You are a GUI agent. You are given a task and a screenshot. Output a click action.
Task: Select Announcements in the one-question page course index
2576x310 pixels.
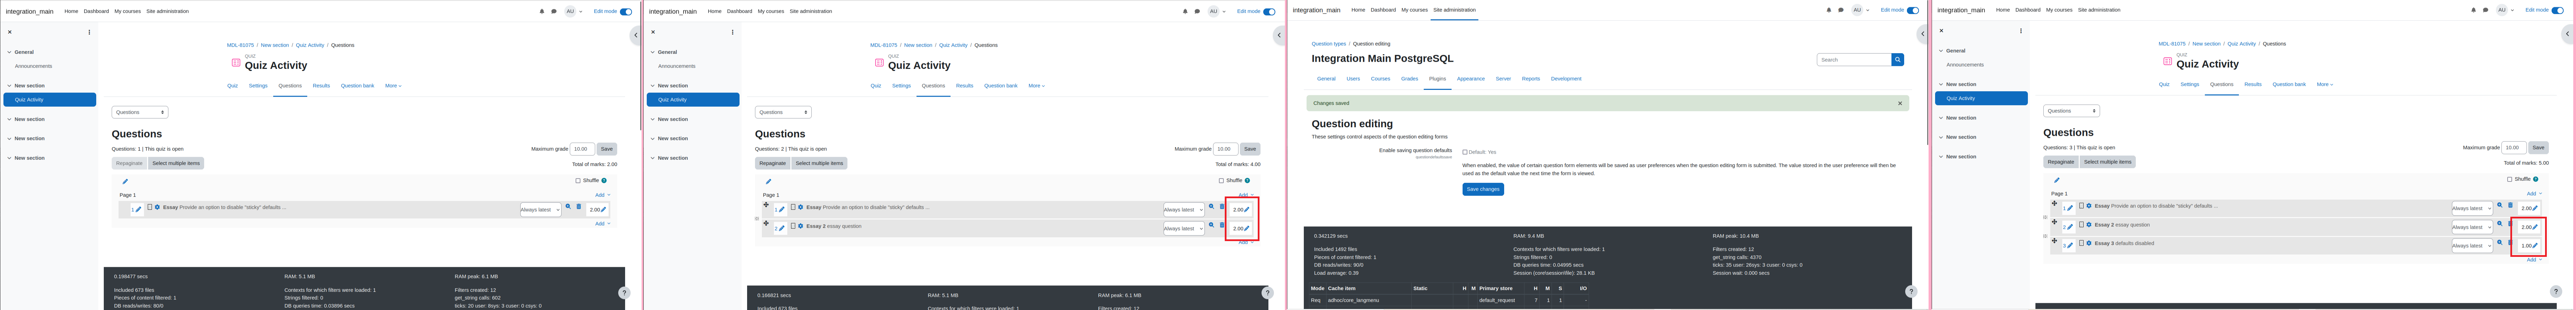33,66
